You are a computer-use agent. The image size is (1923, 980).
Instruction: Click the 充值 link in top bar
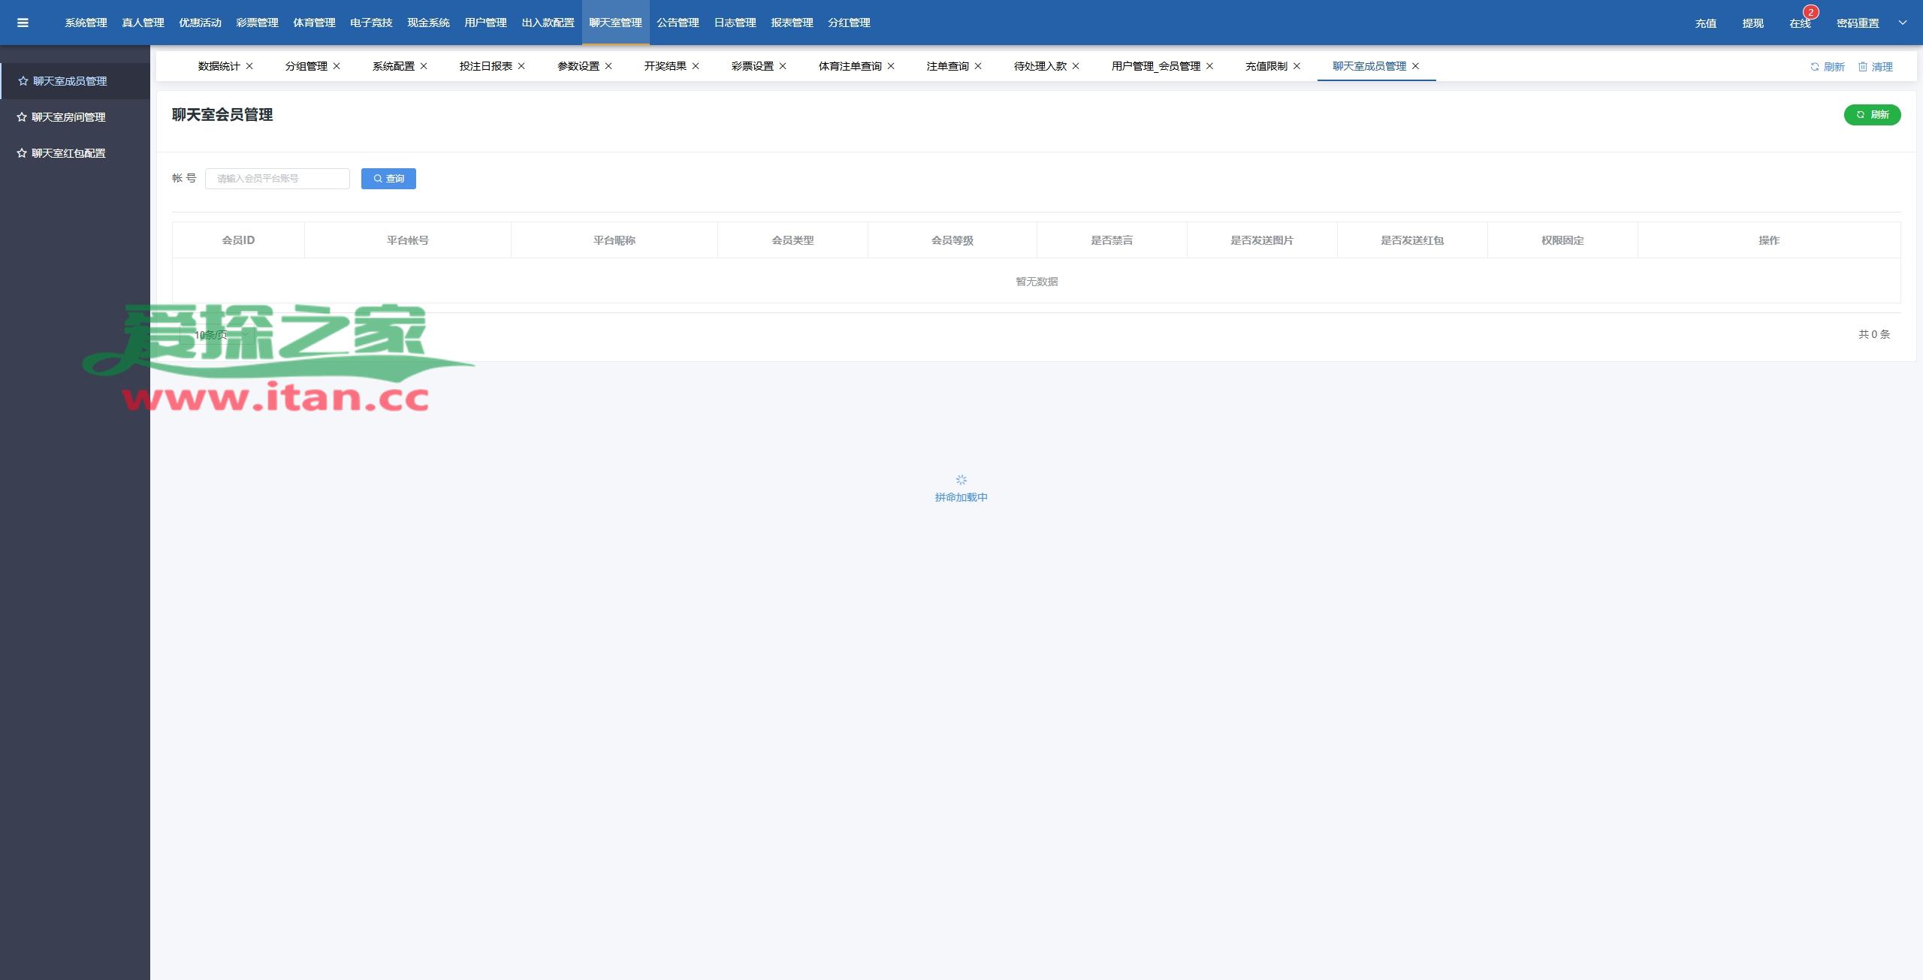[x=1705, y=23]
